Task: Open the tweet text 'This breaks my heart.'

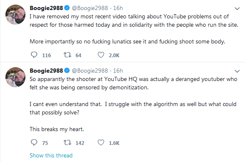Action: [57, 129]
